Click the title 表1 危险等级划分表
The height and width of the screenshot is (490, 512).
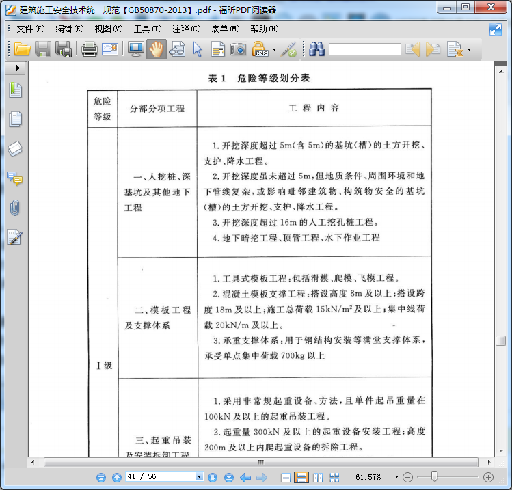(259, 78)
